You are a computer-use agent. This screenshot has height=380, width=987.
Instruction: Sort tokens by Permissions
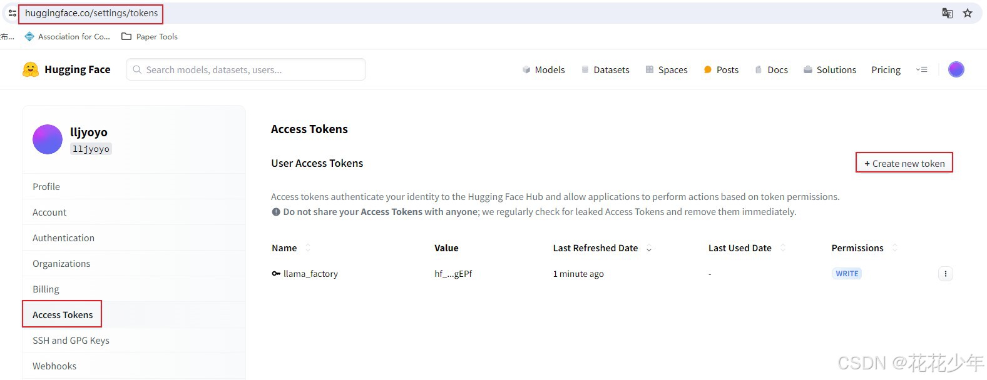895,248
